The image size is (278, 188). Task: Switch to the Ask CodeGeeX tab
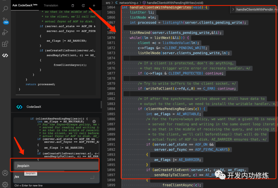pos(25,5)
